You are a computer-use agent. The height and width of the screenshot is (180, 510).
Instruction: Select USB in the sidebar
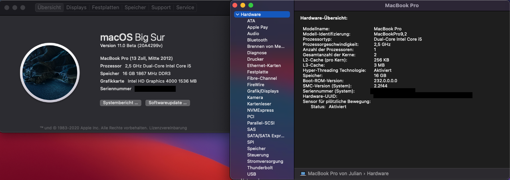[x=252, y=174]
